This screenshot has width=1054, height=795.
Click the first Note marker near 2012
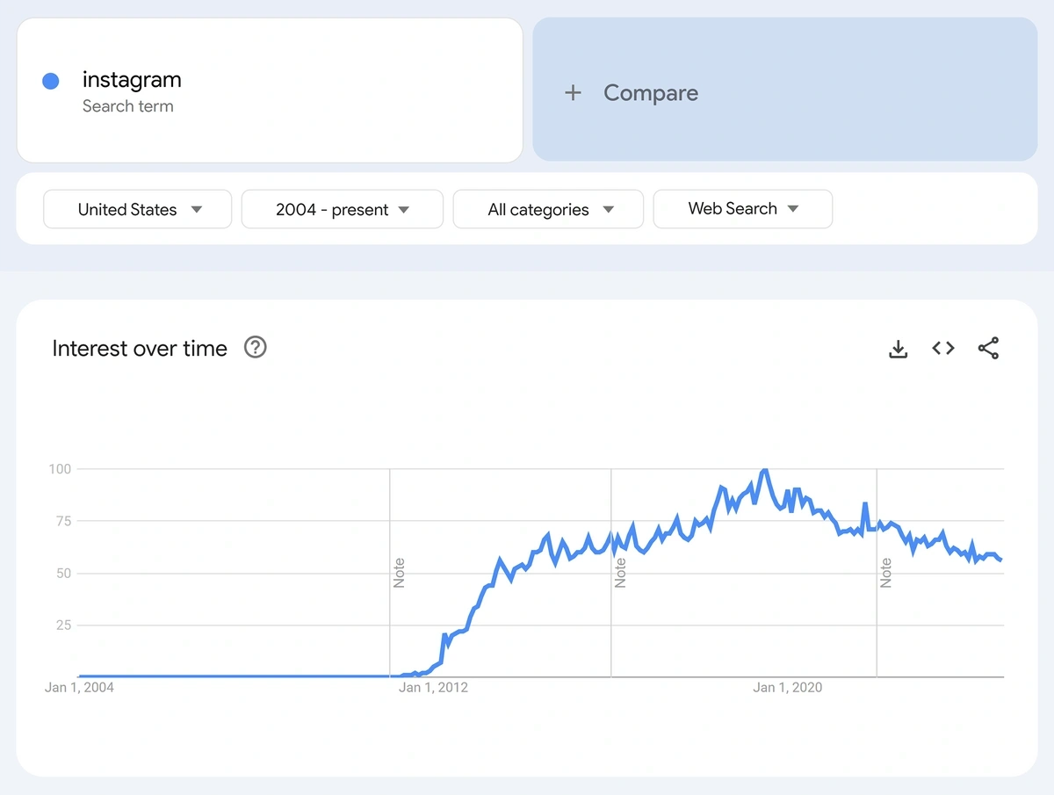pos(400,573)
